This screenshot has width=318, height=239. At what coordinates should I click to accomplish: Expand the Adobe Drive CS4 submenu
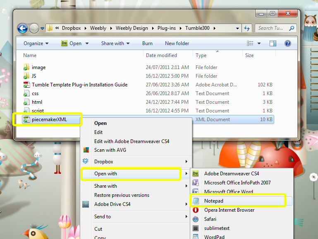click(x=136, y=204)
